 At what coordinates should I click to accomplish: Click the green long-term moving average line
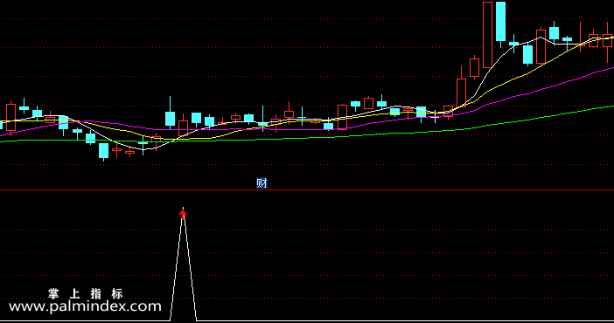click(307, 137)
